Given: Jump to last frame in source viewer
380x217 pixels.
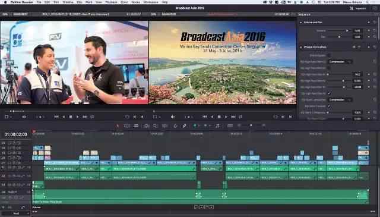Looking at the screenshot, I should click(x=85, y=117).
